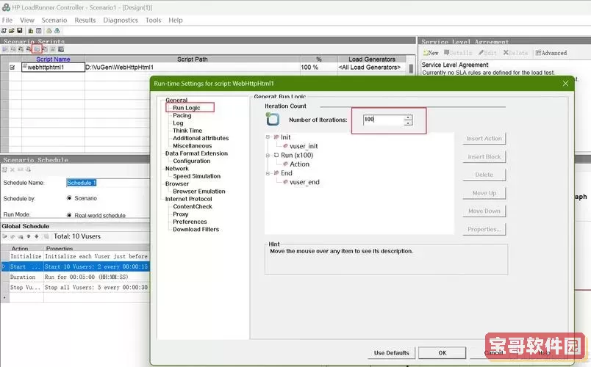Click the Save Scenario floppy disk icon
The image size is (591, 367).
tap(20, 31)
